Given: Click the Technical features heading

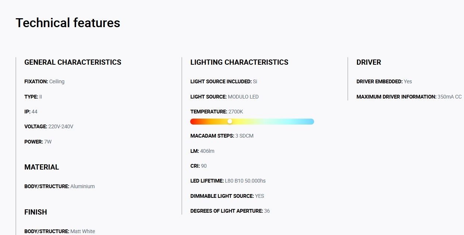Looking at the screenshot, I should click(68, 23).
